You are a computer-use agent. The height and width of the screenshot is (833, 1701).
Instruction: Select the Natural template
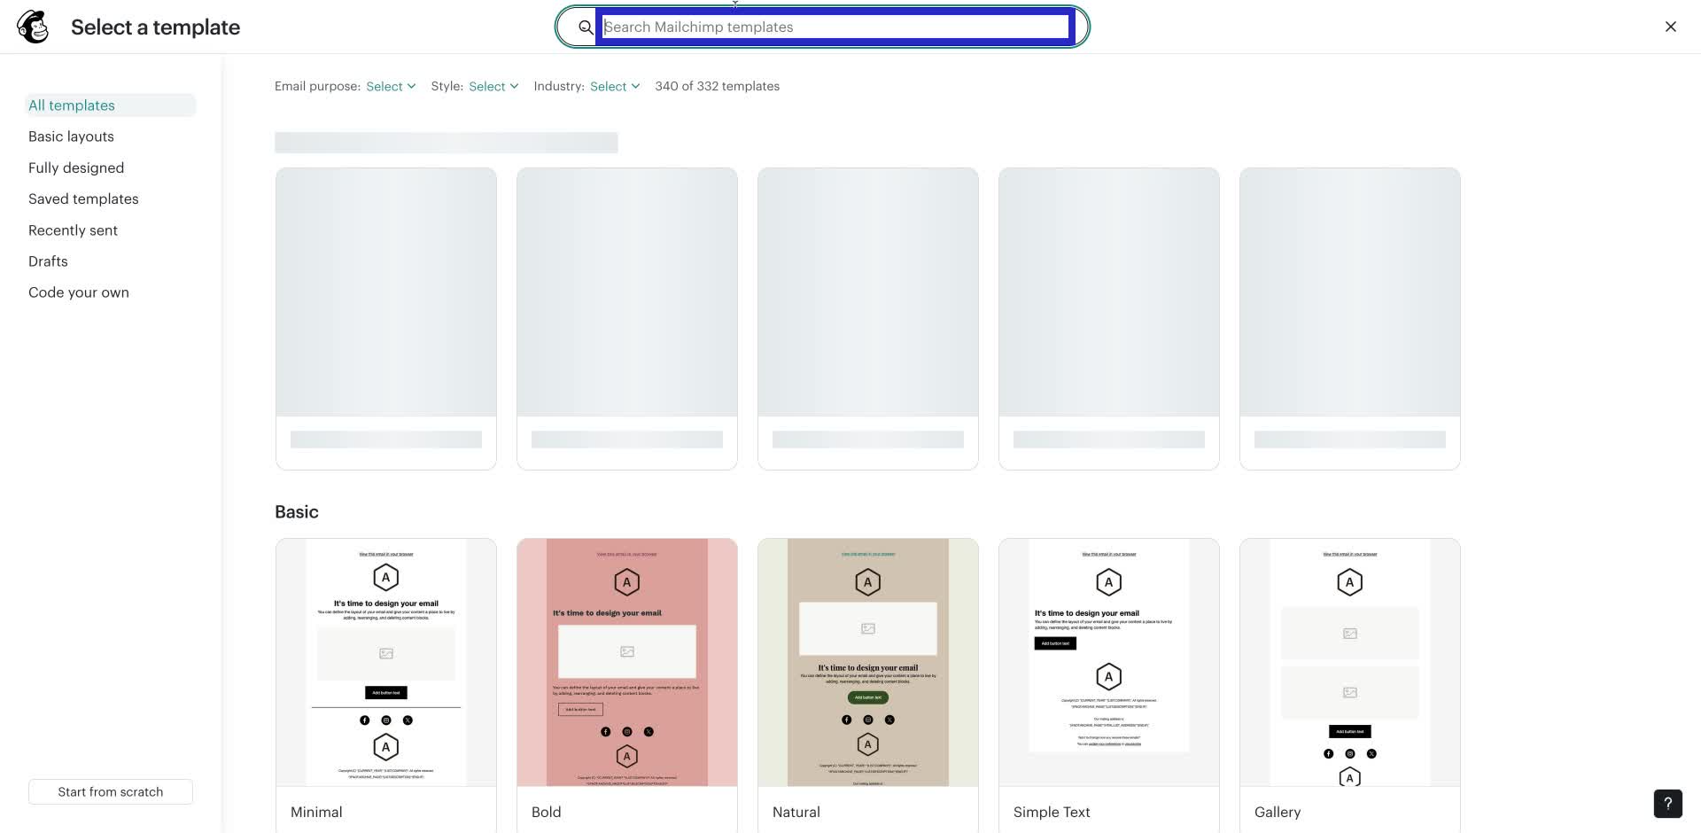coord(867,662)
